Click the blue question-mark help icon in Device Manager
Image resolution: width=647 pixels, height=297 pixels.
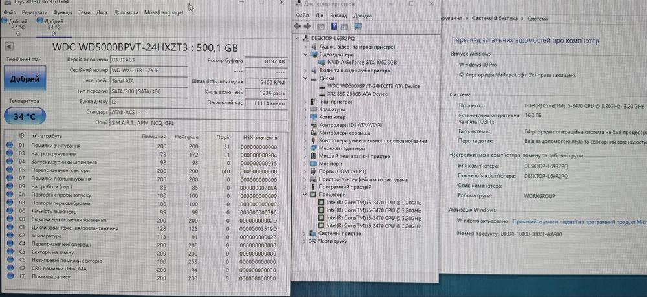[x=334, y=27]
